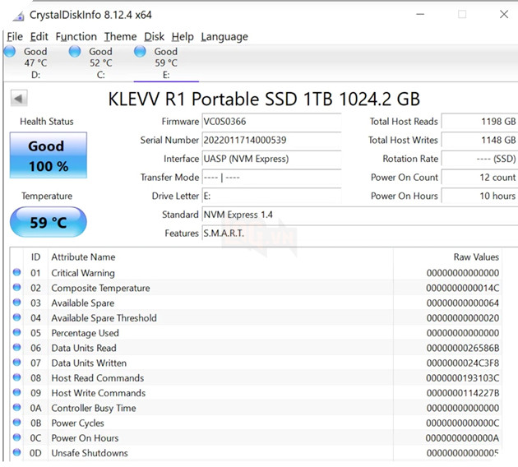Click status dot of Data Units Read row
Viewport: 518px width, 467px height.
coord(16,347)
